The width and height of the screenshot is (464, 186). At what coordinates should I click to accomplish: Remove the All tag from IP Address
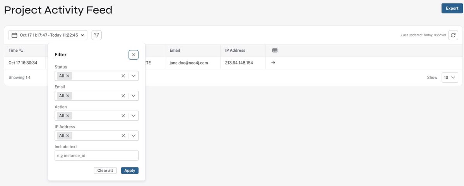[x=68, y=135]
